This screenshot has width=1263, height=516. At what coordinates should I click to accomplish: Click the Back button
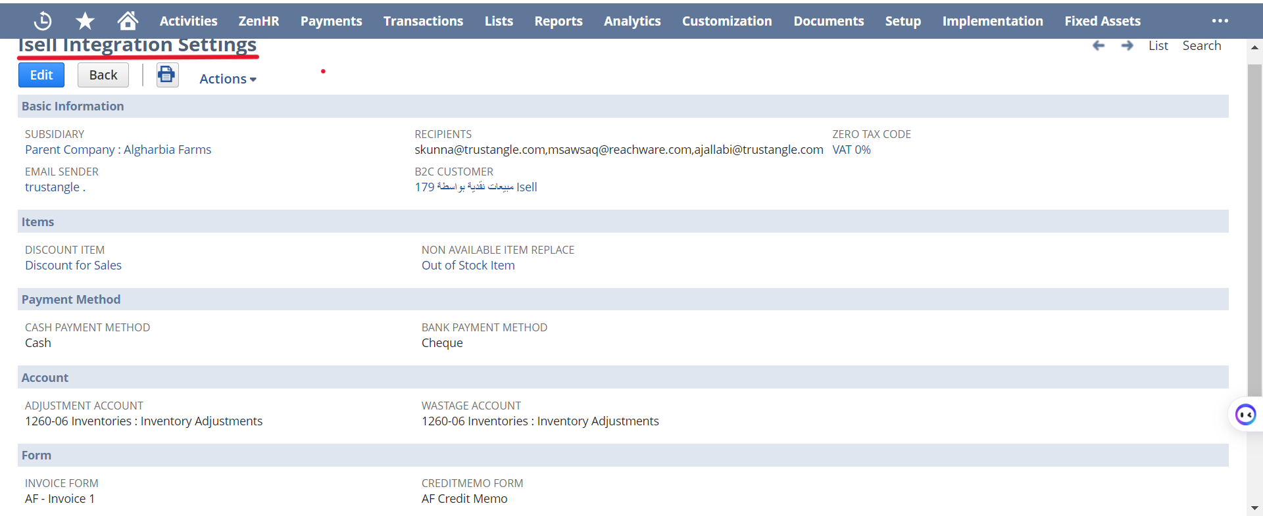click(103, 75)
